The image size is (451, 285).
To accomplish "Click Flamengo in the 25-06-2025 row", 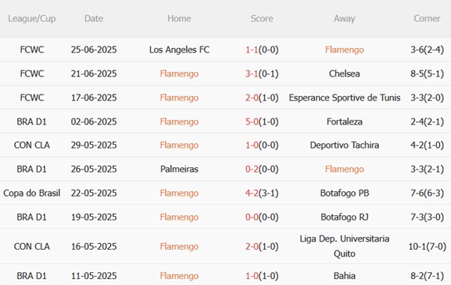I will [344, 49].
